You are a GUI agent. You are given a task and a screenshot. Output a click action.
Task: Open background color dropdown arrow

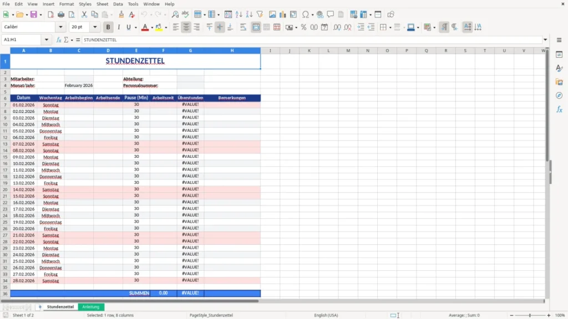pos(166,28)
